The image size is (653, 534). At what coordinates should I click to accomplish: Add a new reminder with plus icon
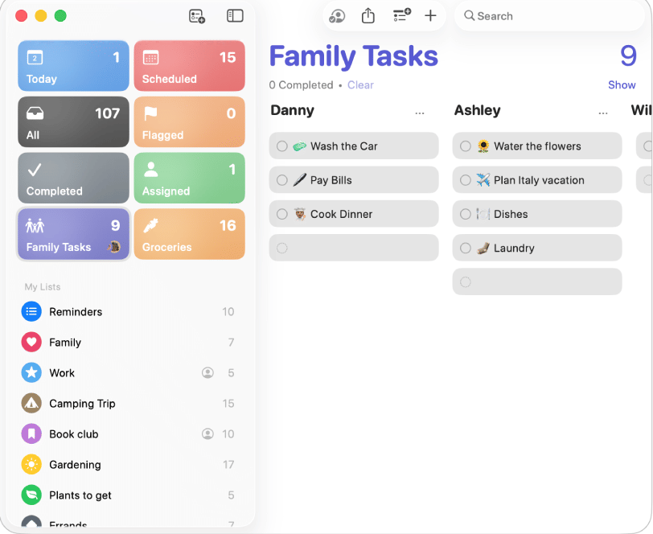click(x=430, y=16)
